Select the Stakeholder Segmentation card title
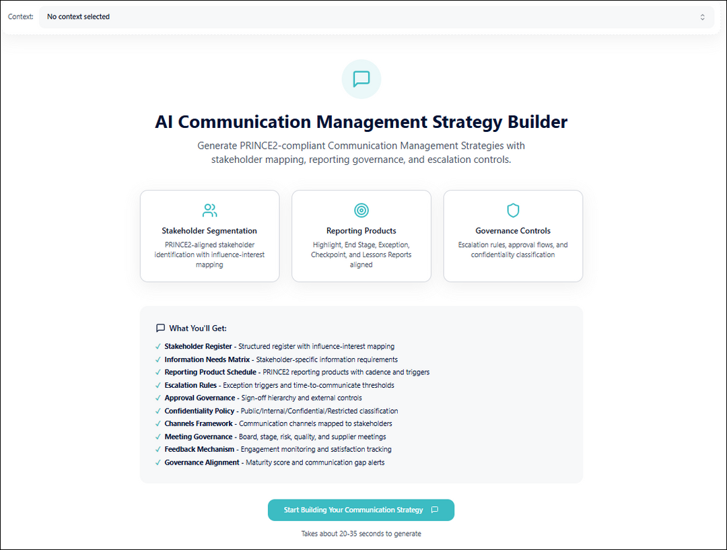The width and height of the screenshot is (727, 550). click(209, 231)
